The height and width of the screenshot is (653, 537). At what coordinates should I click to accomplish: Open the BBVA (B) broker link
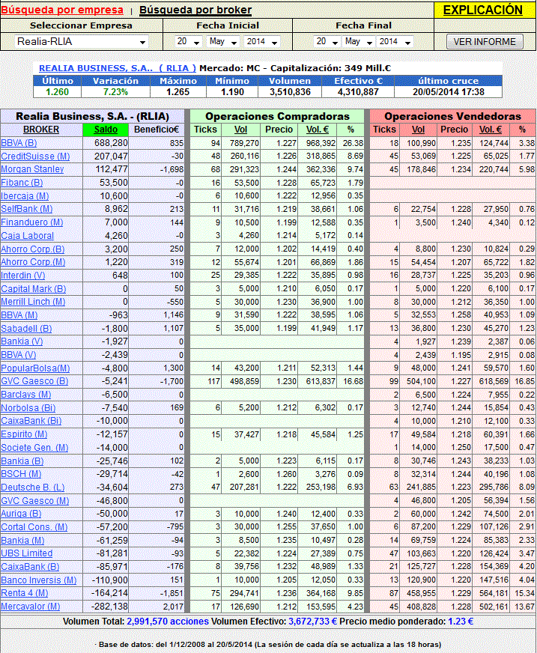19,143
